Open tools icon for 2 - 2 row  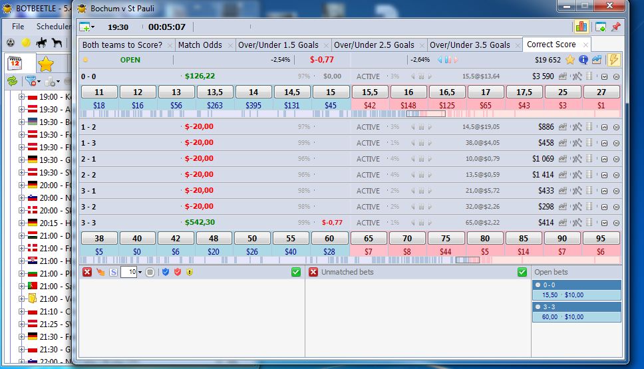pos(577,175)
